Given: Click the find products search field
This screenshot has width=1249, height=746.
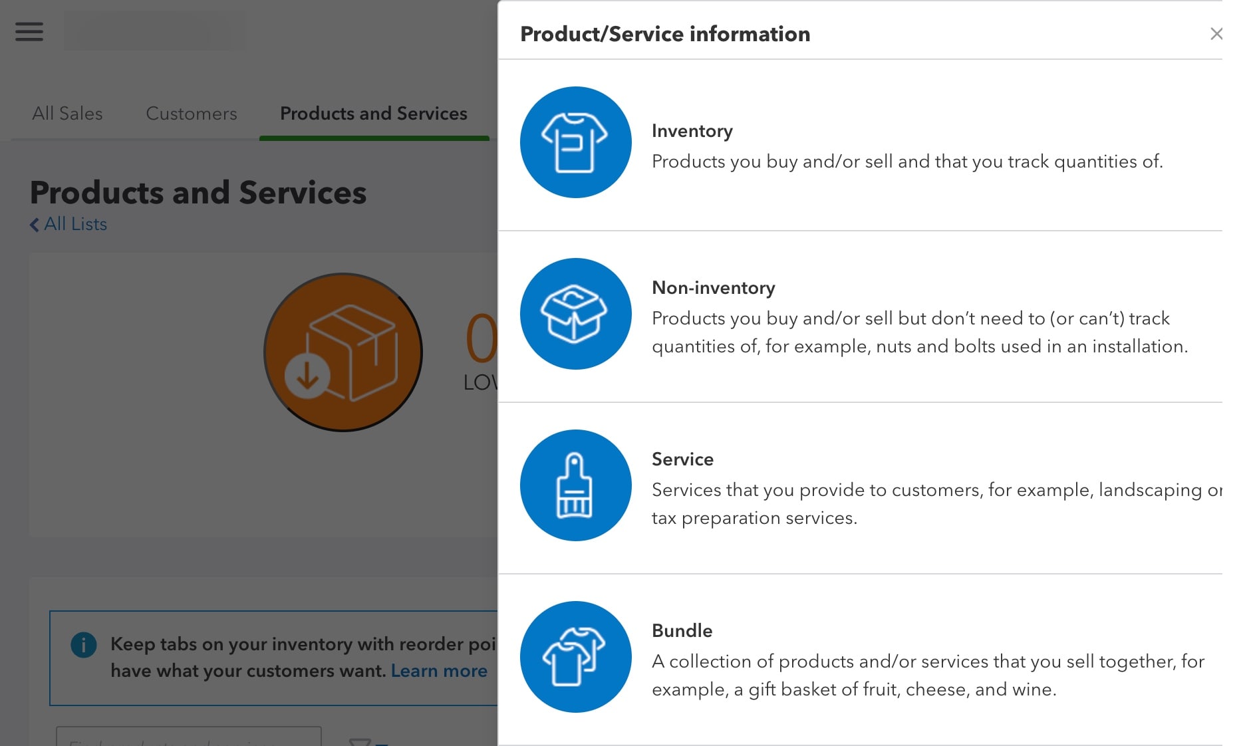Looking at the screenshot, I should pos(189,737).
